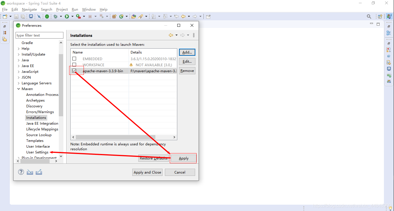Click Restore Defaults button

click(x=154, y=158)
